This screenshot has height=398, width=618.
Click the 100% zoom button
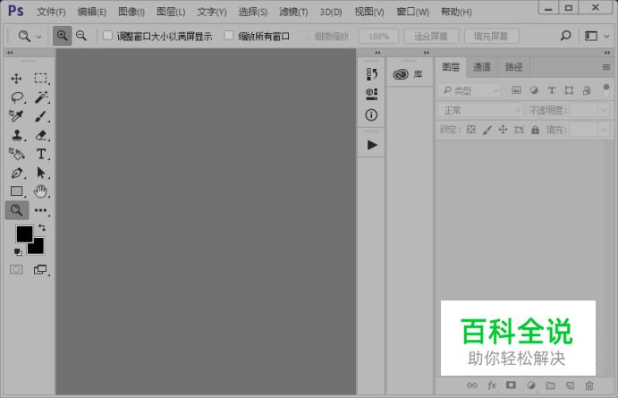tap(378, 37)
